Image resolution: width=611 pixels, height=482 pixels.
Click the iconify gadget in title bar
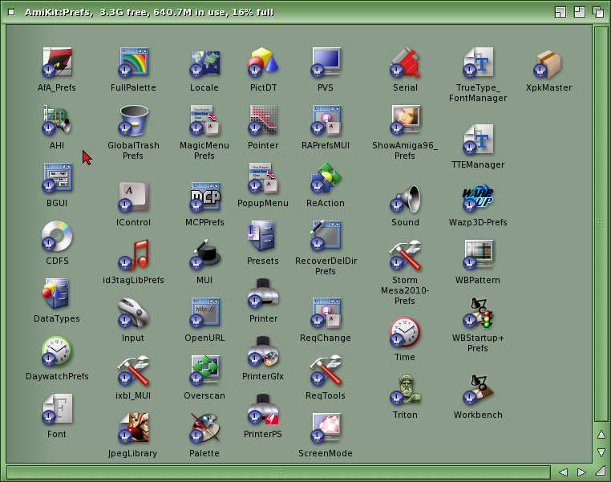click(x=560, y=12)
